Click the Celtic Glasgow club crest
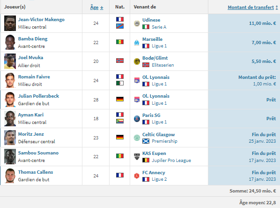This screenshot has height=208, width=280. (137, 138)
